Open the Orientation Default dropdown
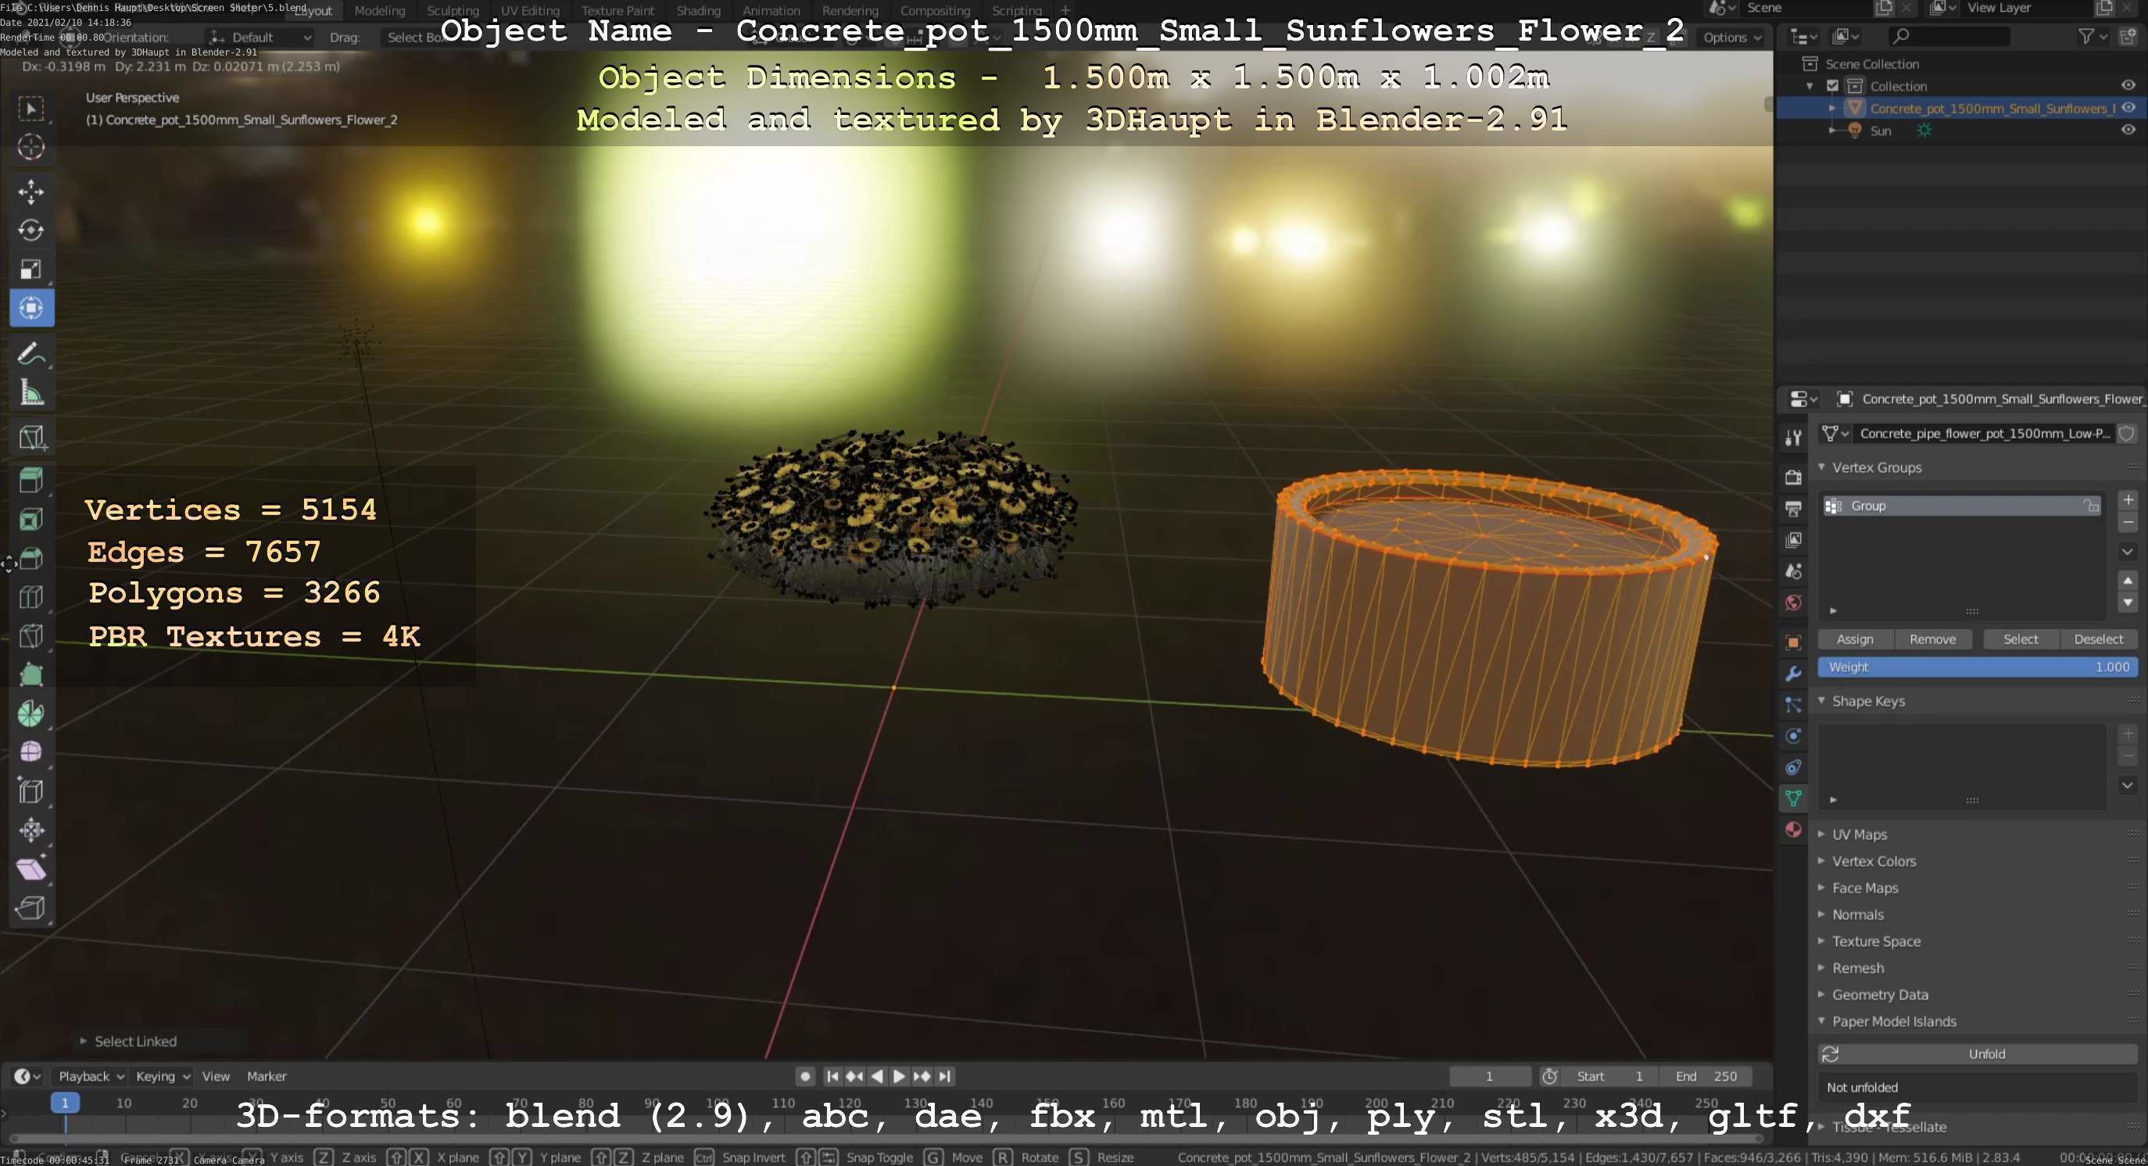The height and width of the screenshot is (1166, 2148). point(259,38)
